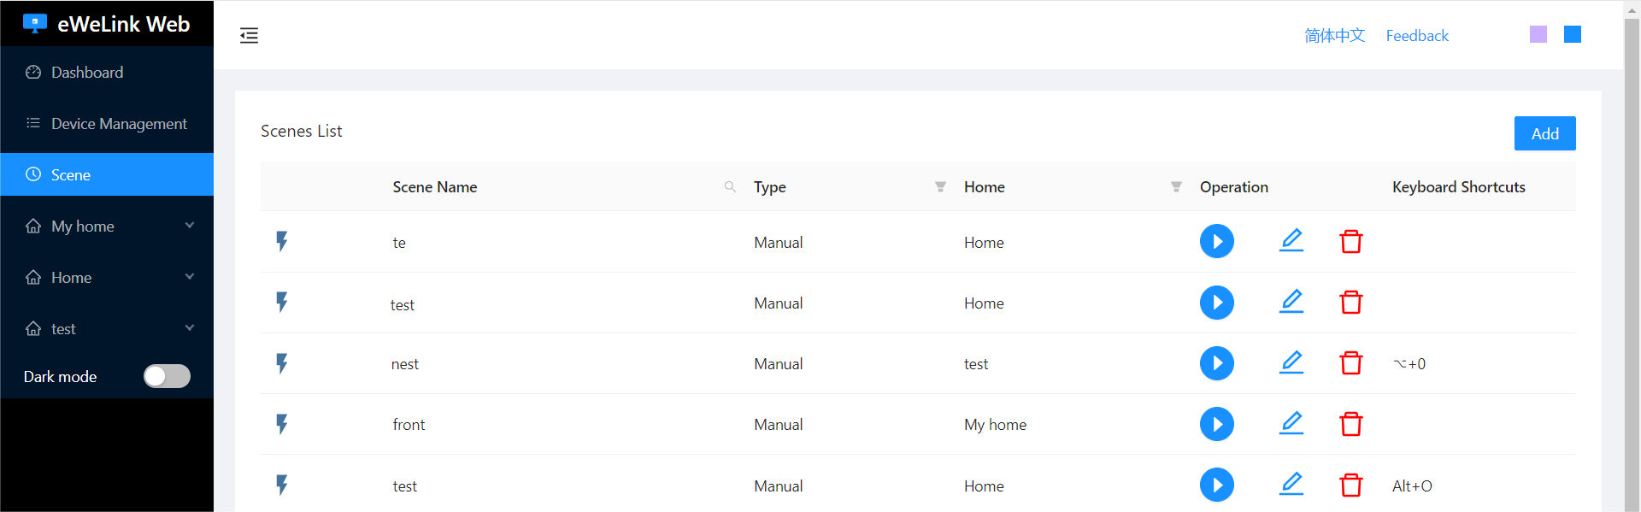Go to Device Management
Viewport: 1641px width, 512px height.
[118, 124]
